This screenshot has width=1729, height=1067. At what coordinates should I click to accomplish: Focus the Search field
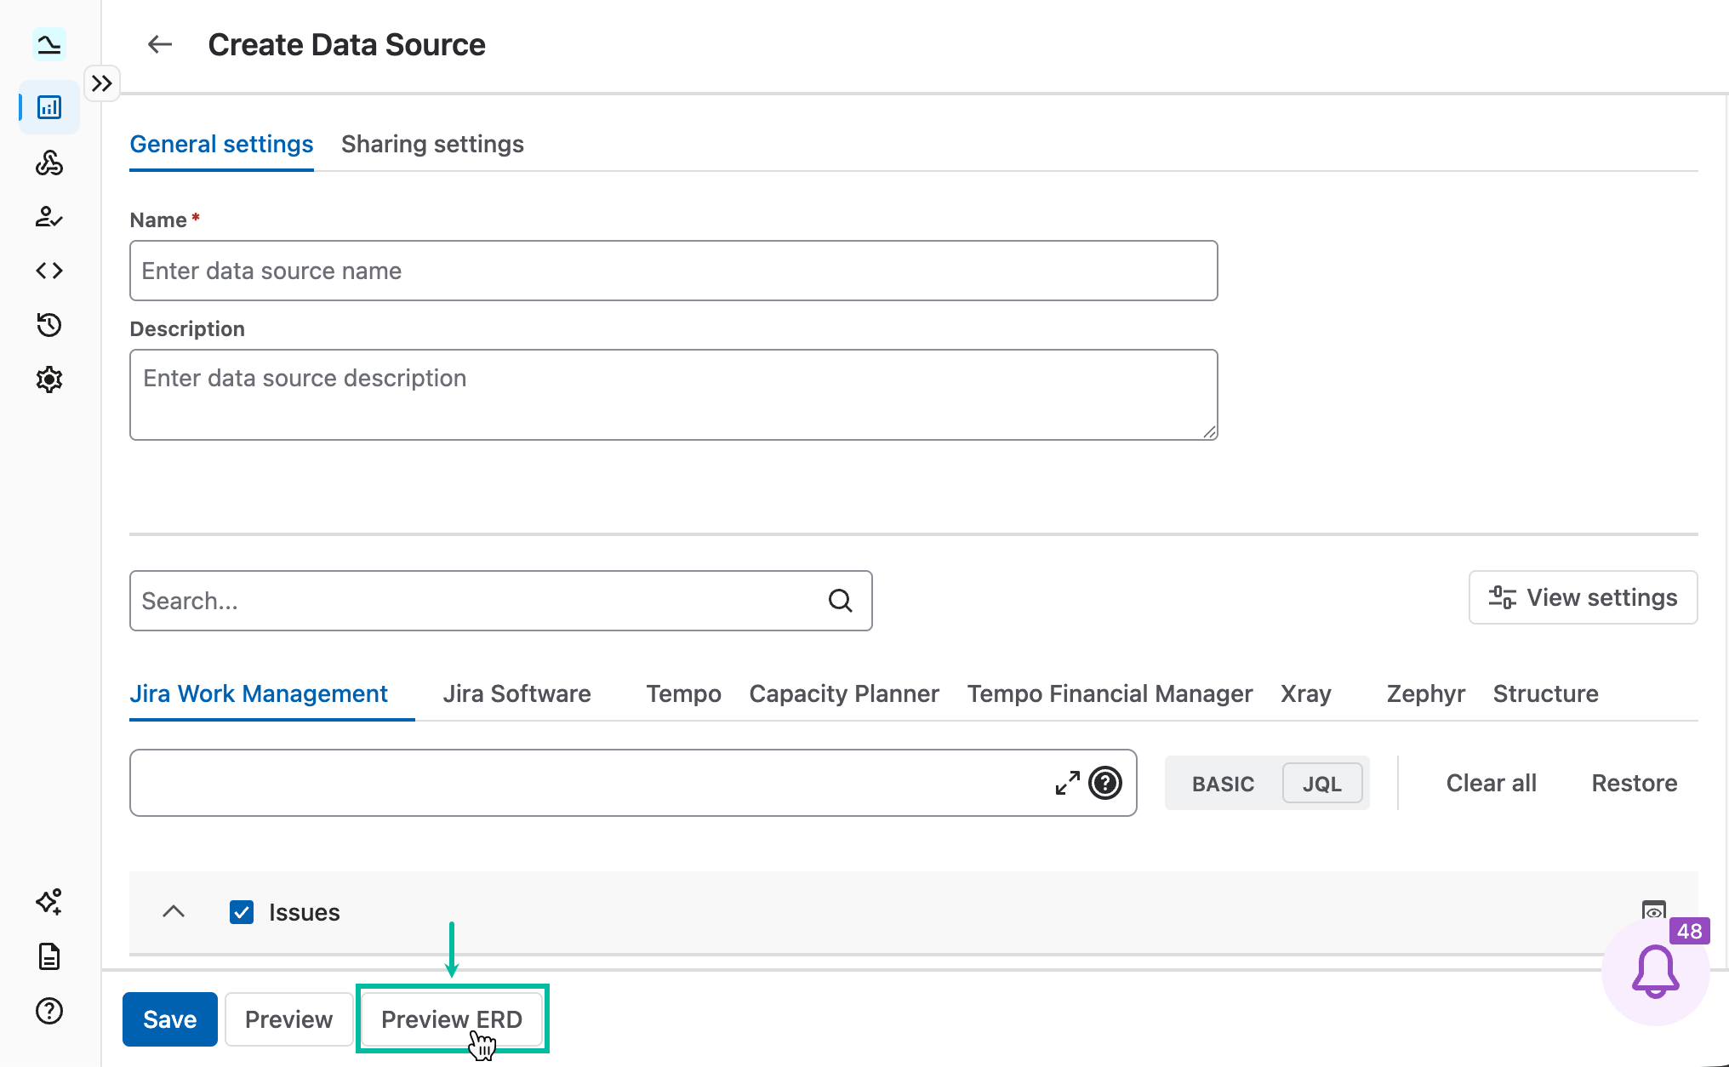tap(501, 601)
